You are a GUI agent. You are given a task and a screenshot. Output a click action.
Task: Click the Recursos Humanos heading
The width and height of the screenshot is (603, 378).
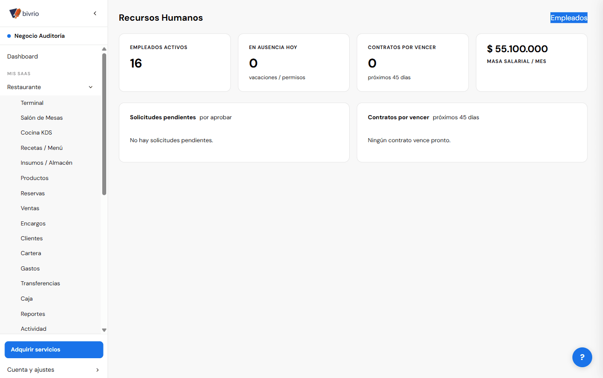161,18
